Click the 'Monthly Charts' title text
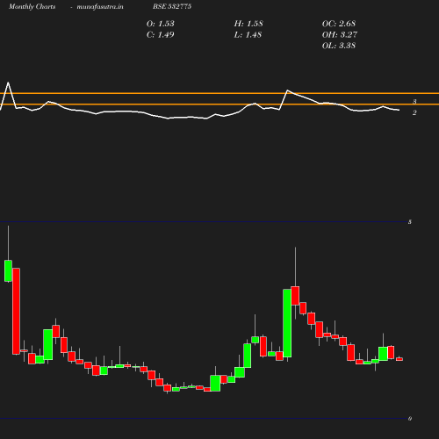Image resolution: width=439 pixels, height=439 pixels. [32, 7]
